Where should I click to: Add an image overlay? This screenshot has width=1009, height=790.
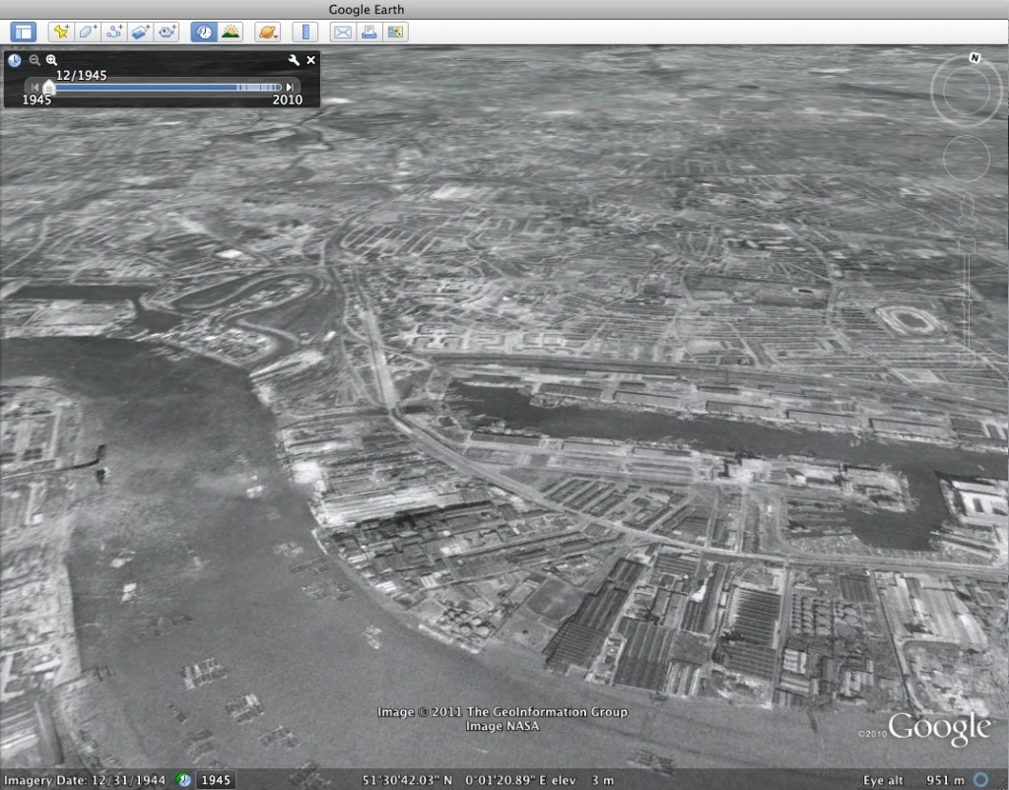coord(141,32)
